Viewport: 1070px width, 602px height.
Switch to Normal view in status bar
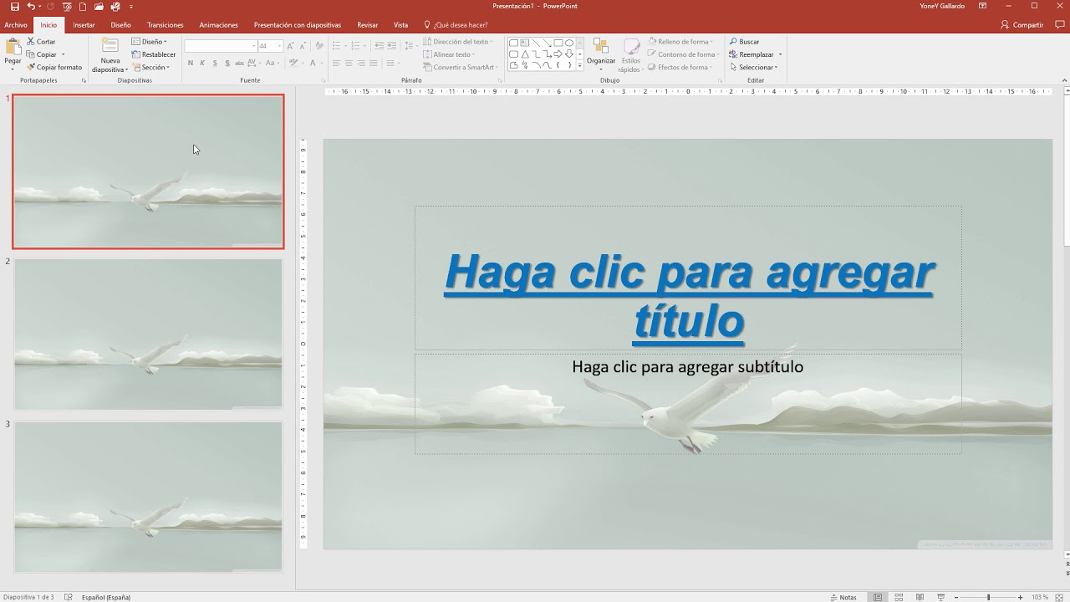coord(878,597)
